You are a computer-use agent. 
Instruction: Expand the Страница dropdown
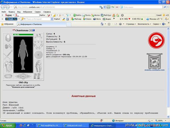coord(131,24)
